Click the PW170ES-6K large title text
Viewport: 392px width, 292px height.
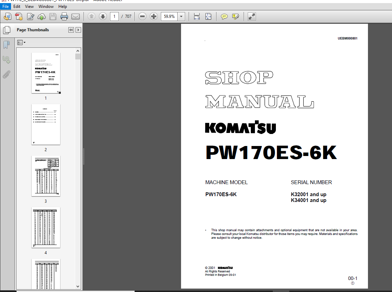tap(271, 153)
